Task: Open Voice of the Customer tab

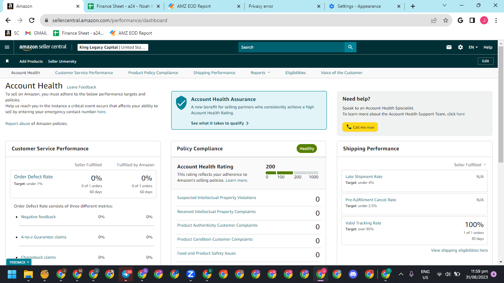Action: coord(342,73)
